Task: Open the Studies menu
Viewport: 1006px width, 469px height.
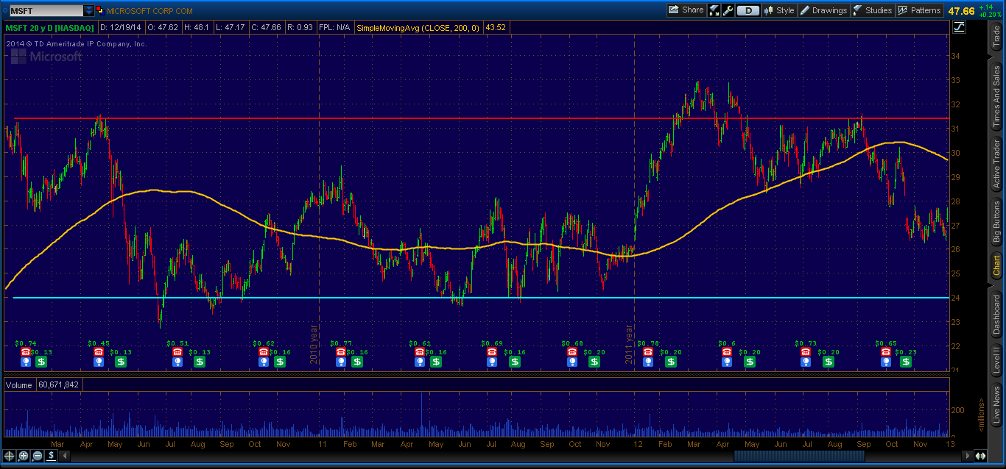Action: [x=872, y=10]
